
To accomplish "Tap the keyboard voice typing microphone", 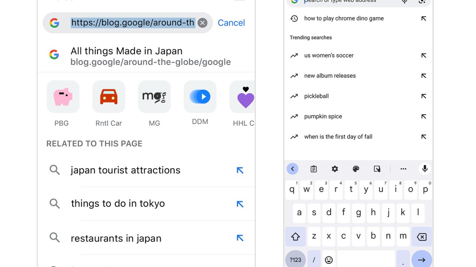I will (x=425, y=169).
